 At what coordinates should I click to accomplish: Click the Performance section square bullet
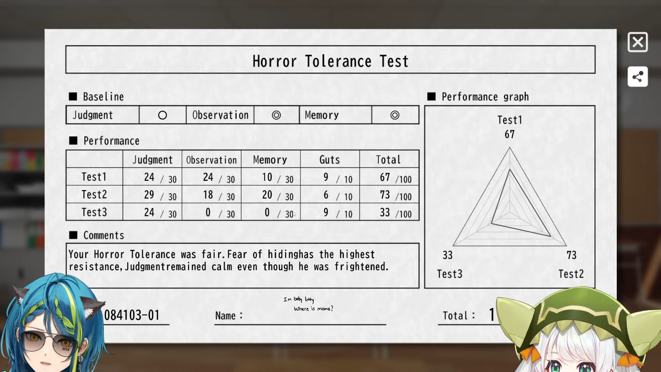click(x=73, y=141)
